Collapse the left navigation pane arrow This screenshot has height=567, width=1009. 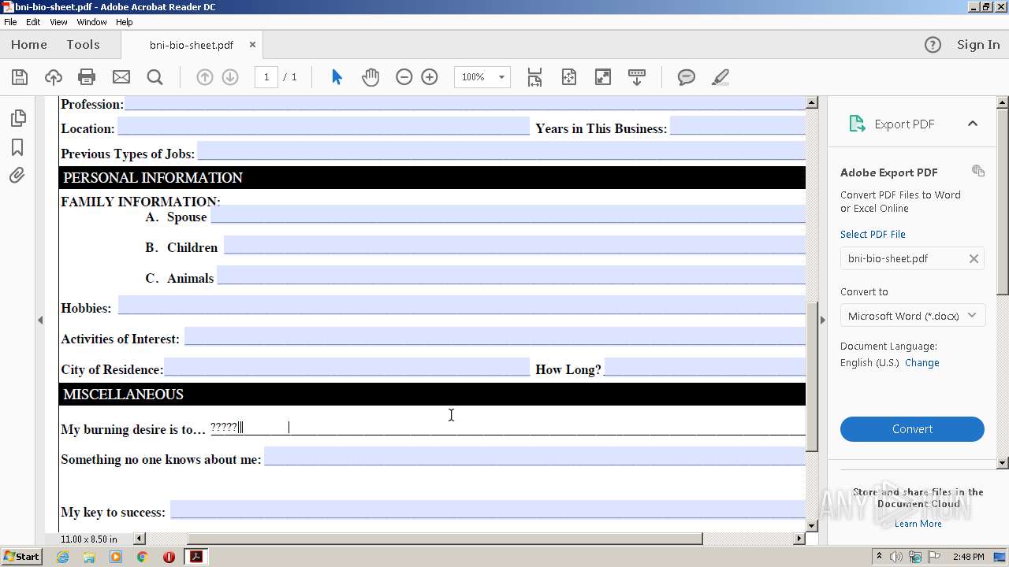tap(40, 320)
